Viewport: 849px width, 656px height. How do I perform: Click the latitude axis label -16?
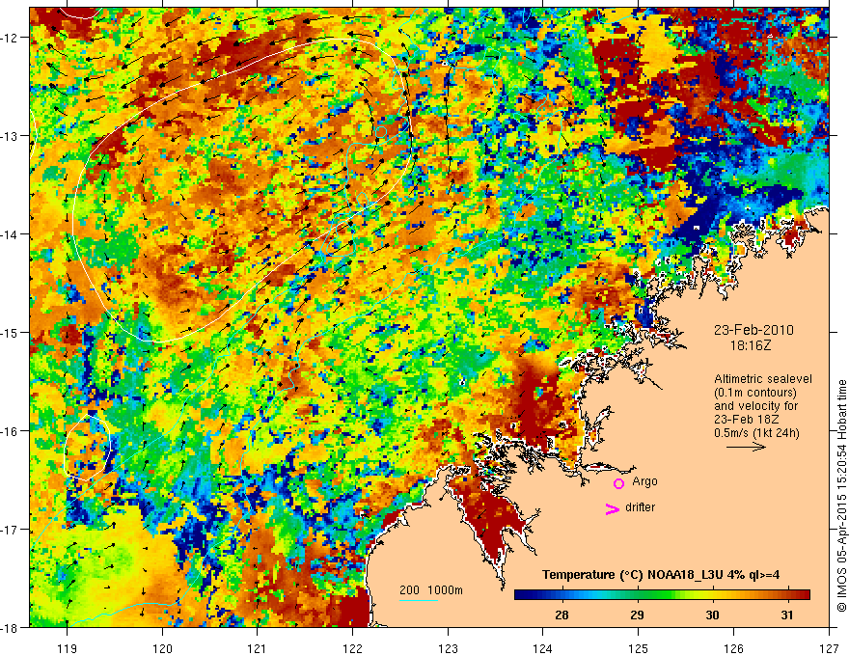tap(10, 431)
